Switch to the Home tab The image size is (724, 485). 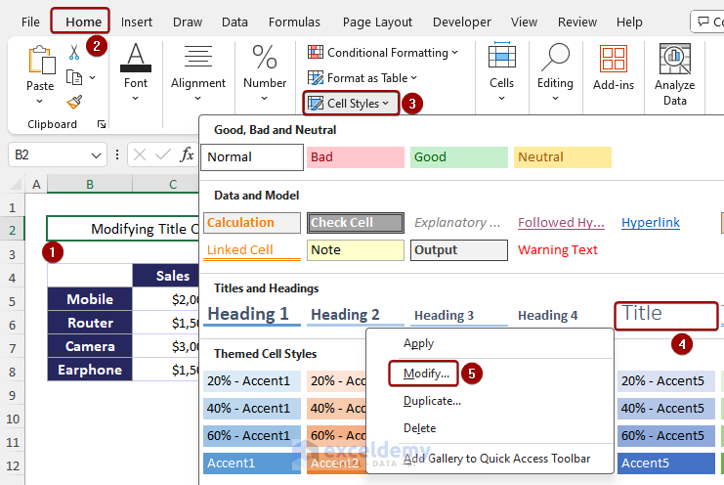[x=83, y=22]
